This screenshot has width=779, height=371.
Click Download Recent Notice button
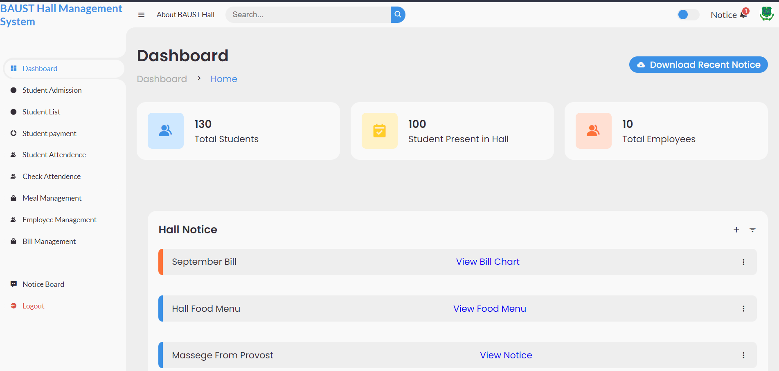[x=698, y=65]
